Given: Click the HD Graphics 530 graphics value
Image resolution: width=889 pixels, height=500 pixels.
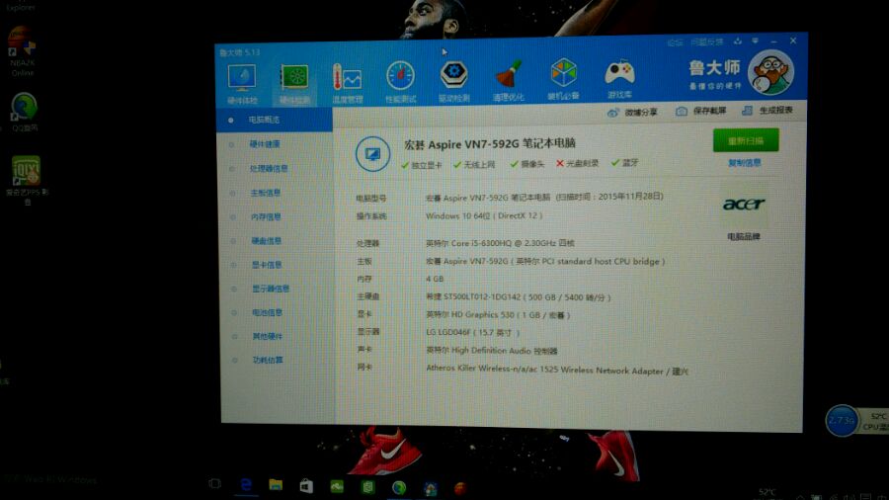Looking at the screenshot, I should [x=498, y=315].
